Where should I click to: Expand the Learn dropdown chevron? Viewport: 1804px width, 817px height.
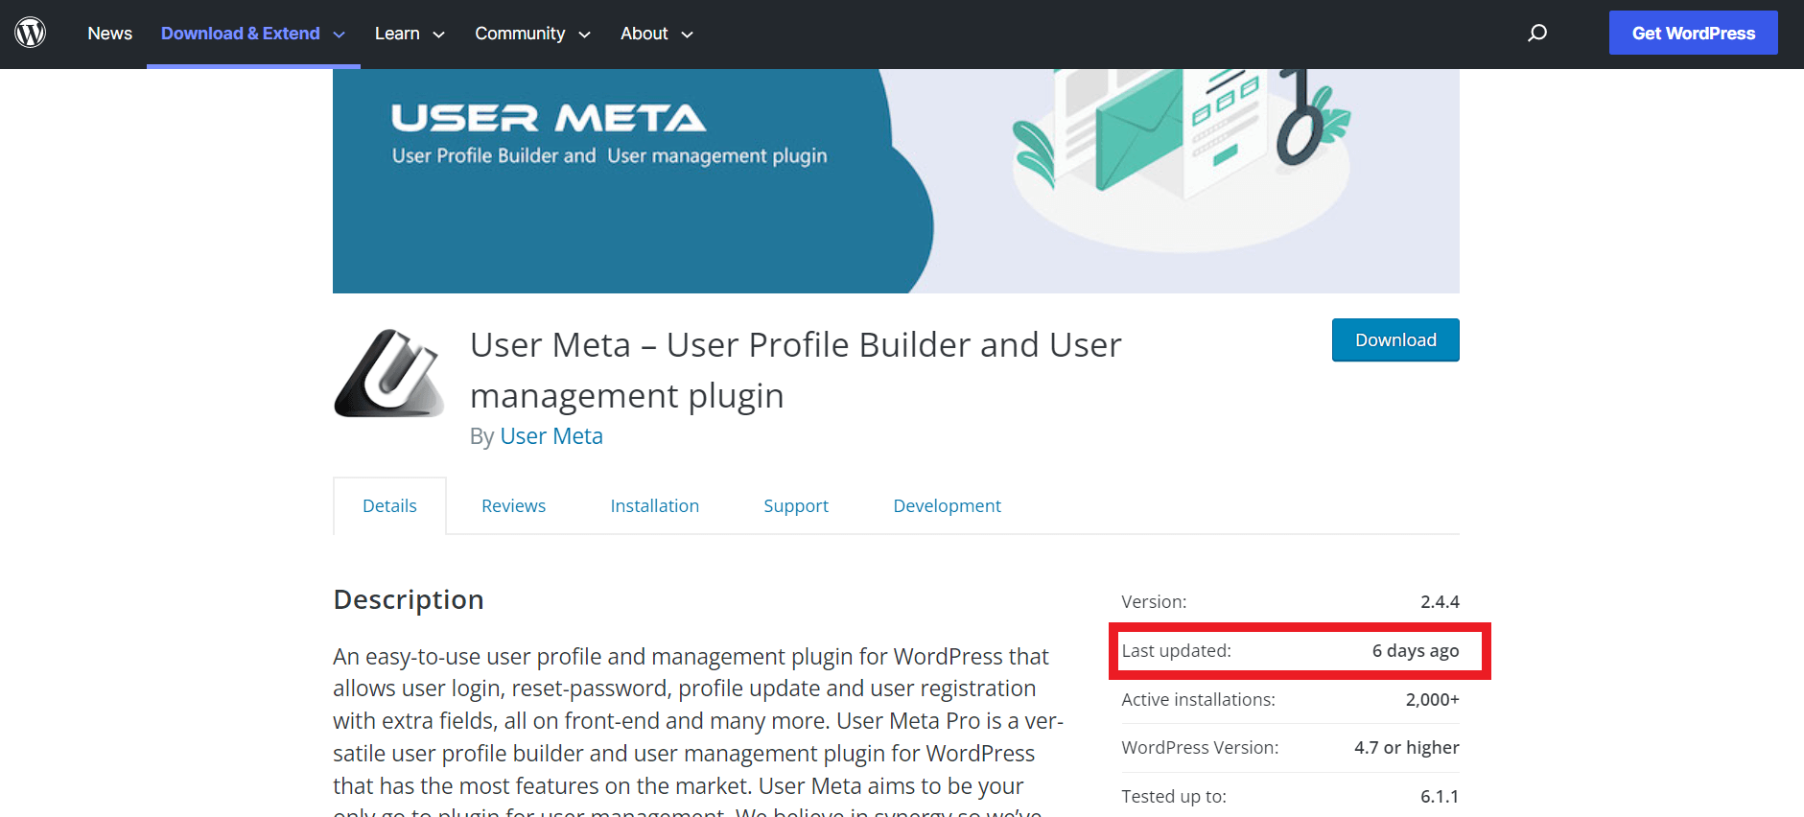click(439, 35)
